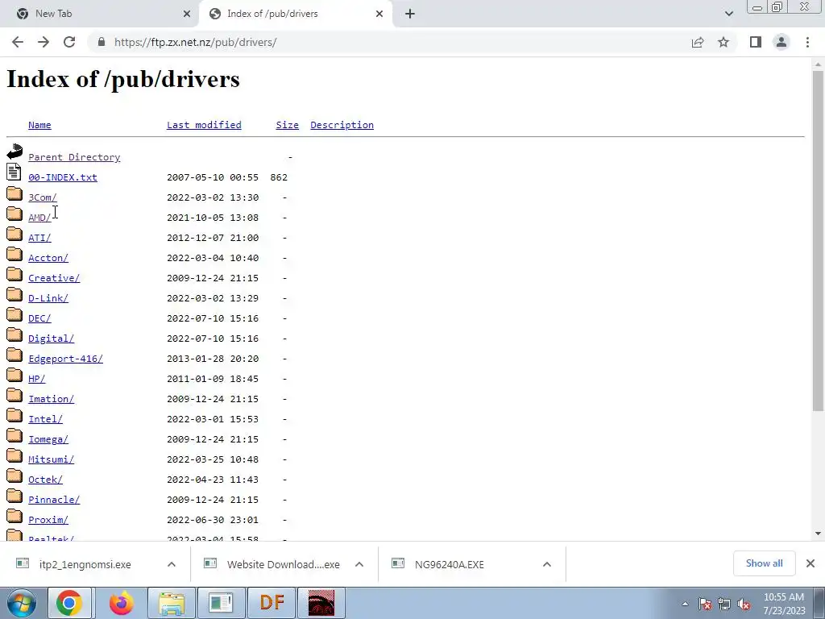Open Firefox from the taskbar
This screenshot has width=825, height=619.
[x=121, y=603]
